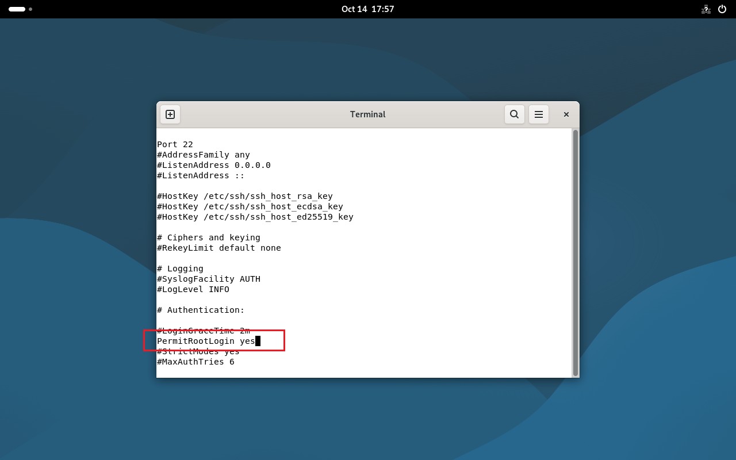
Task: Open the calendar via the date display
Action: (367, 9)
